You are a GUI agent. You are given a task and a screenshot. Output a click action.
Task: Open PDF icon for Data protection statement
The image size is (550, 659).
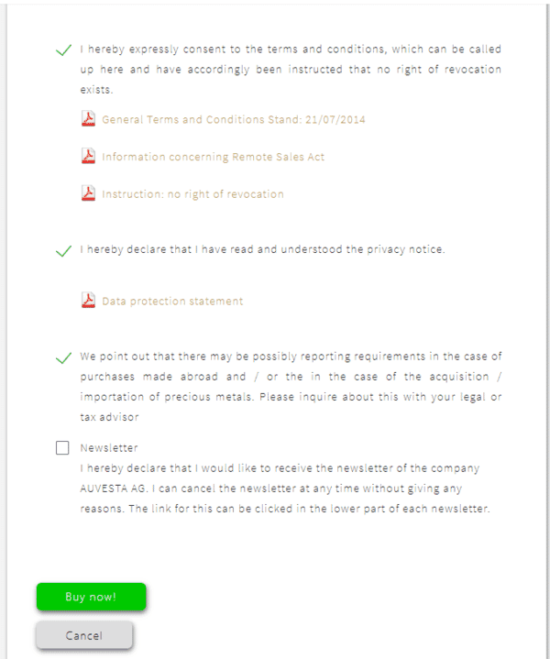tap(88, 301)
